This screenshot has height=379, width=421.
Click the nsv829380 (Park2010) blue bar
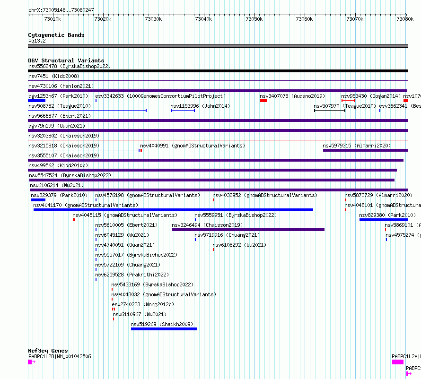[384, 220]
